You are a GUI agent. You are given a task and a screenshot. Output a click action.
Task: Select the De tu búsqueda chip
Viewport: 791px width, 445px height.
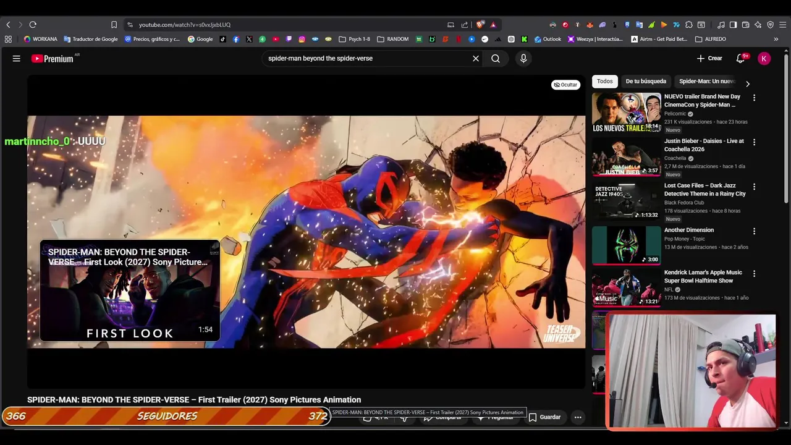646,81
